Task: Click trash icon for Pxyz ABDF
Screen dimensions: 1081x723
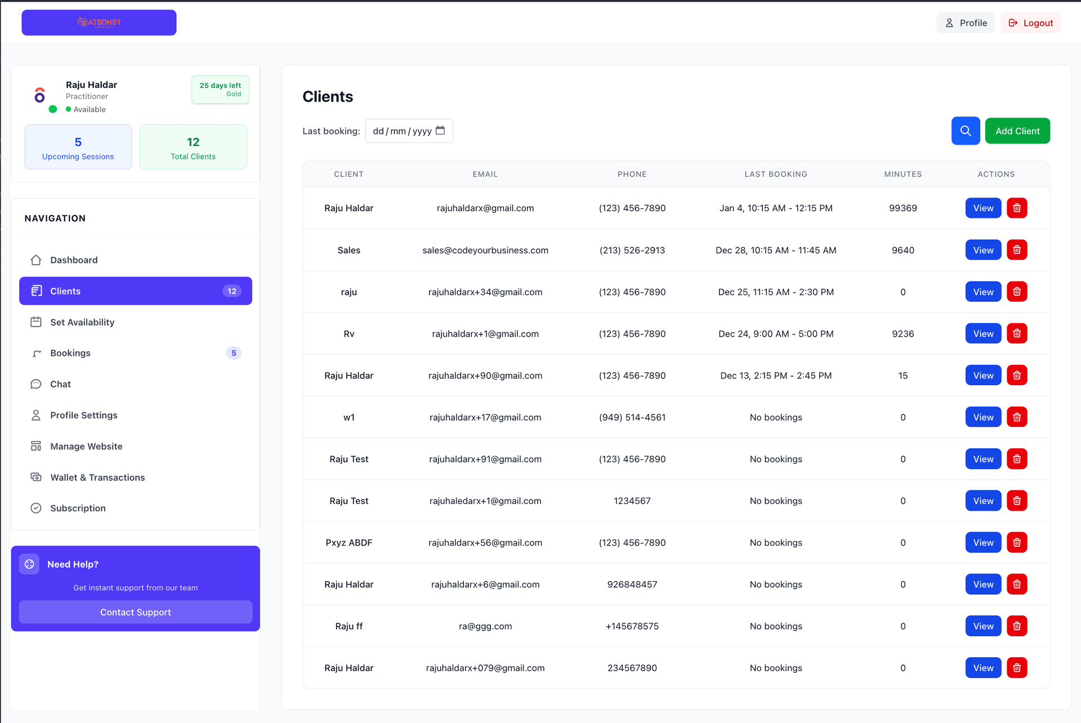Action: (1016, 542)
